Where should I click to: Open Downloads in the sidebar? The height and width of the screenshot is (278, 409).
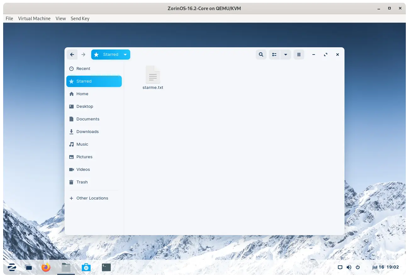[94, 131]
